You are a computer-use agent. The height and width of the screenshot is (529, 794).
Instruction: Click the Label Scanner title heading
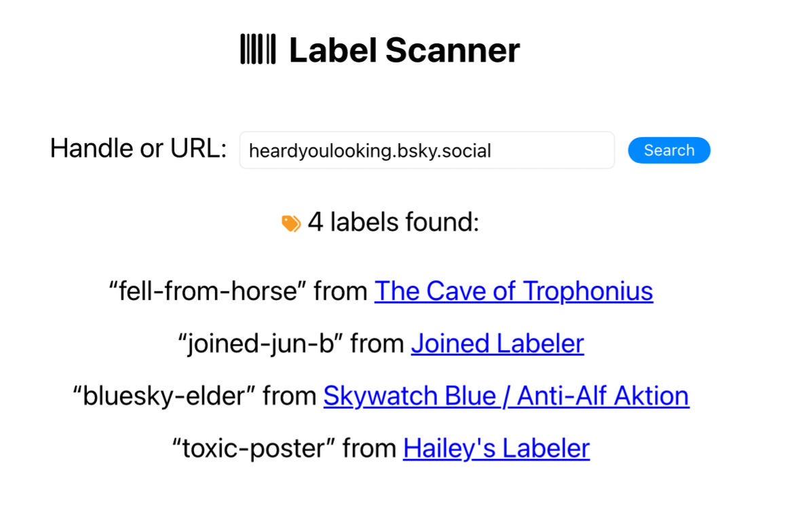(x=404, y=50)
